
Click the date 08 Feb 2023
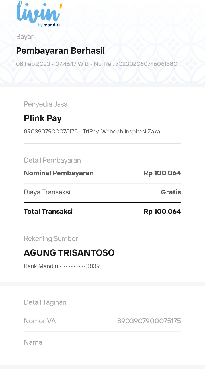click(x=33, y=64)
